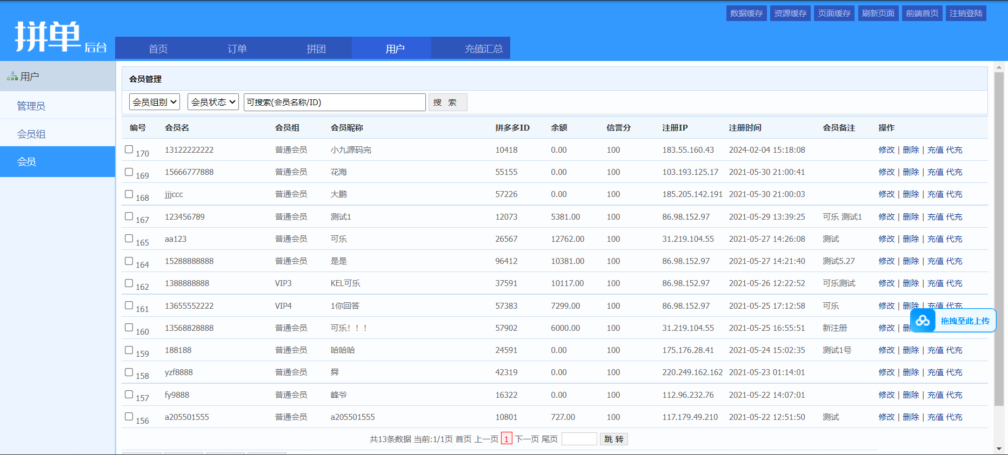Click pagination 上一页 link

point(486,439)
